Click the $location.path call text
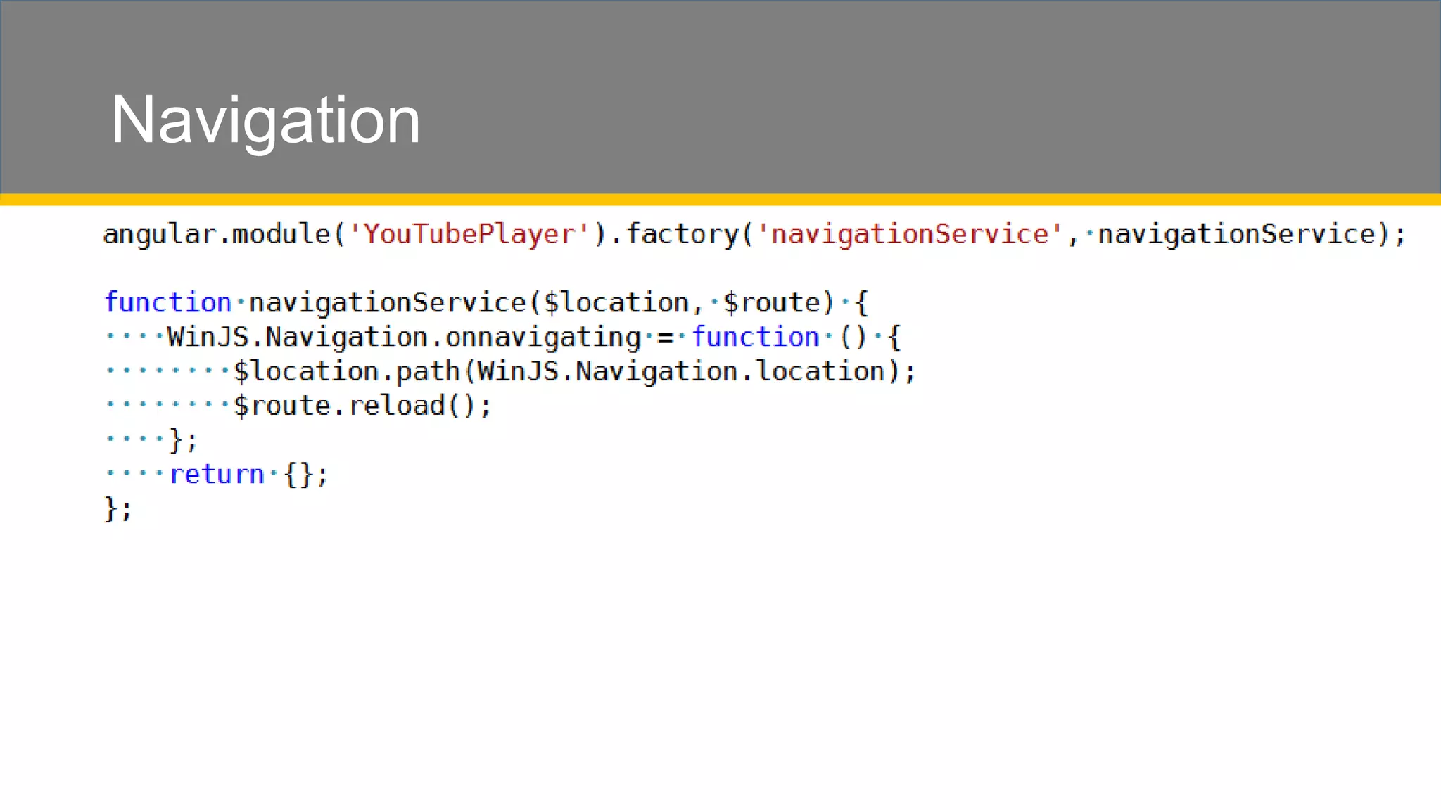This screenshot has width=1441, height=810. pos(346,371)
